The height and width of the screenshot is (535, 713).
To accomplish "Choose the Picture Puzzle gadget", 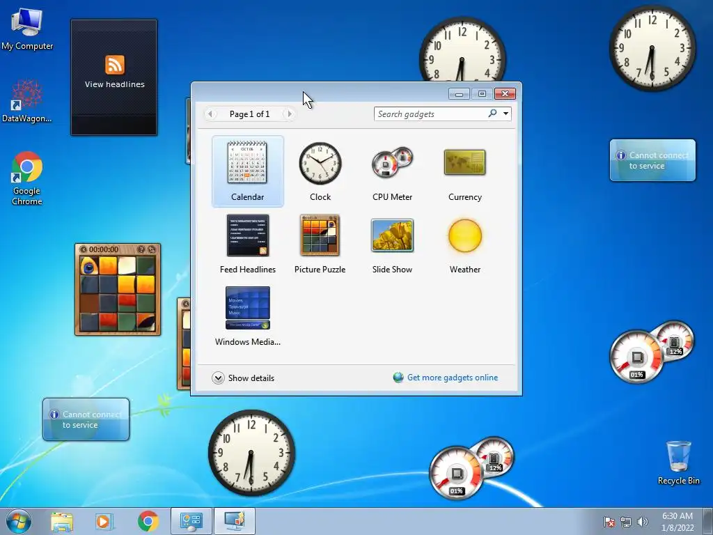I will (x=320, y=235).
